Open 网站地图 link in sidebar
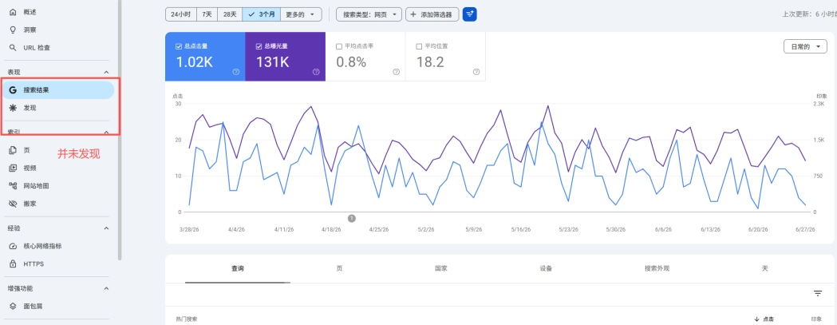Screen dimensions: 837x325 click(36, 186)
